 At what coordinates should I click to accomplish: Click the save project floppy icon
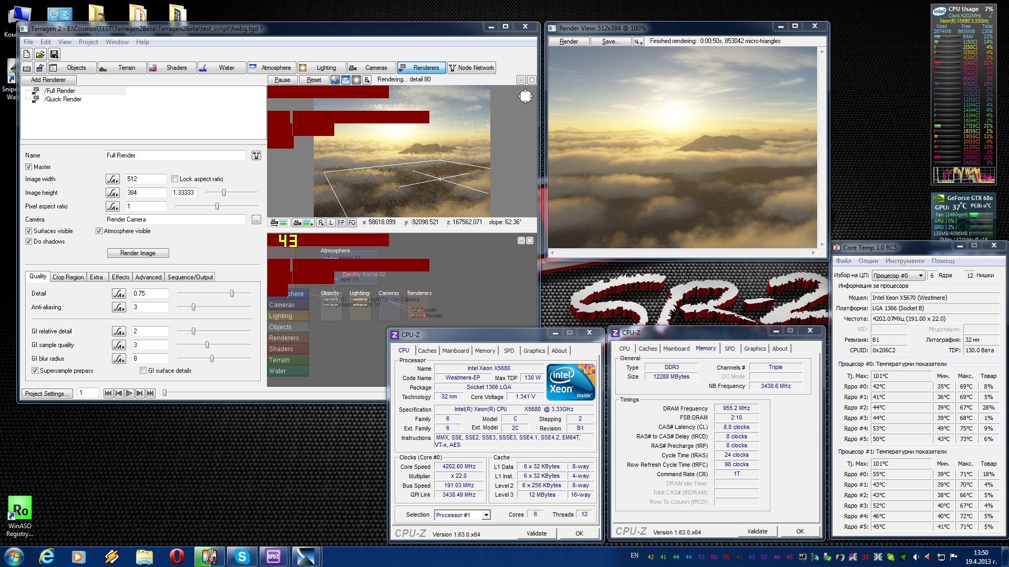[54, 54]
